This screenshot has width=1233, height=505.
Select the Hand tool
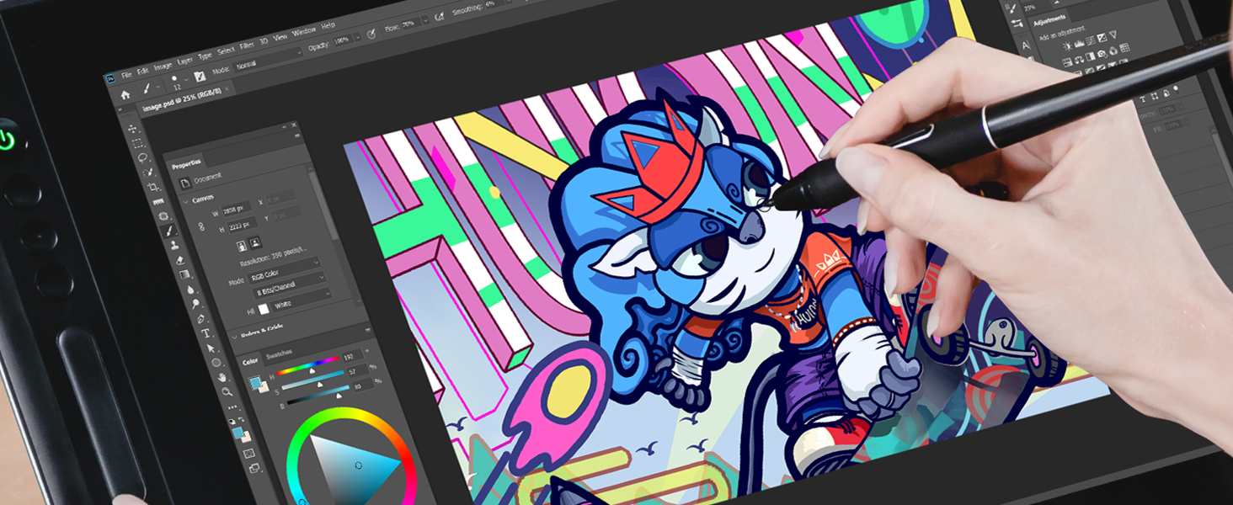point(222,377)
